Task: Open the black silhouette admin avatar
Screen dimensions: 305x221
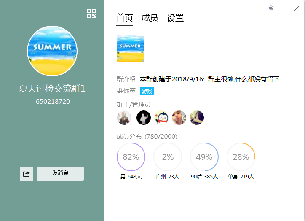Action: [x=144, y=118]
